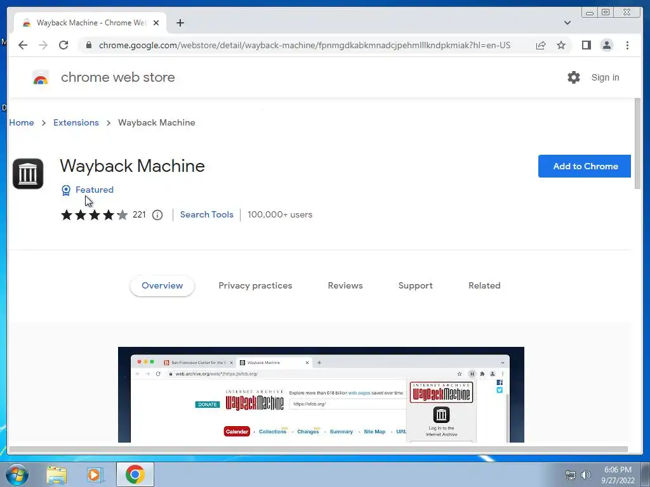Sign in to Chrome Web Store
Viewport: 650px width, 487px height.
(x=605, y=77)
